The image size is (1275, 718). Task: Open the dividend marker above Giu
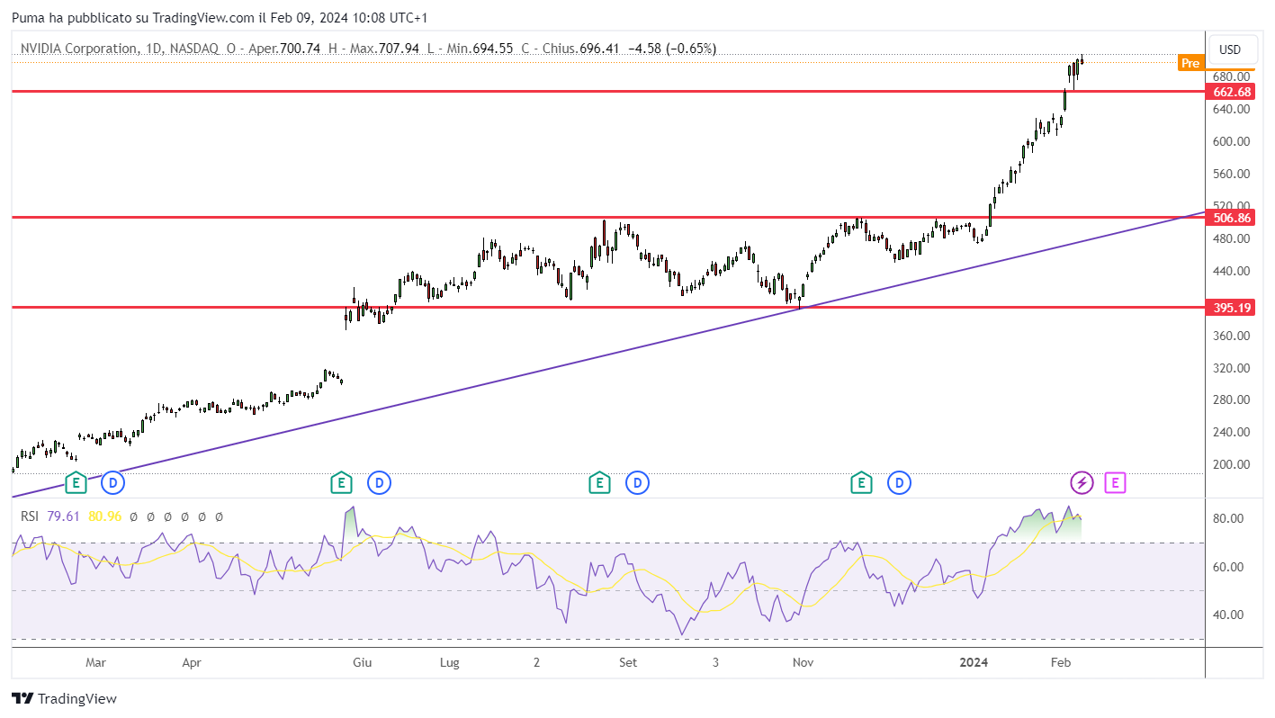click(x=379, y=483)
